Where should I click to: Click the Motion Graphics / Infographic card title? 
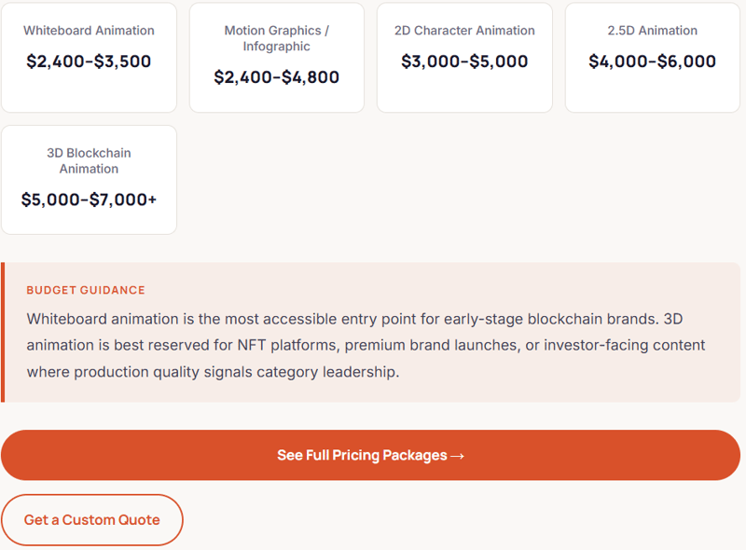(276, 38)
